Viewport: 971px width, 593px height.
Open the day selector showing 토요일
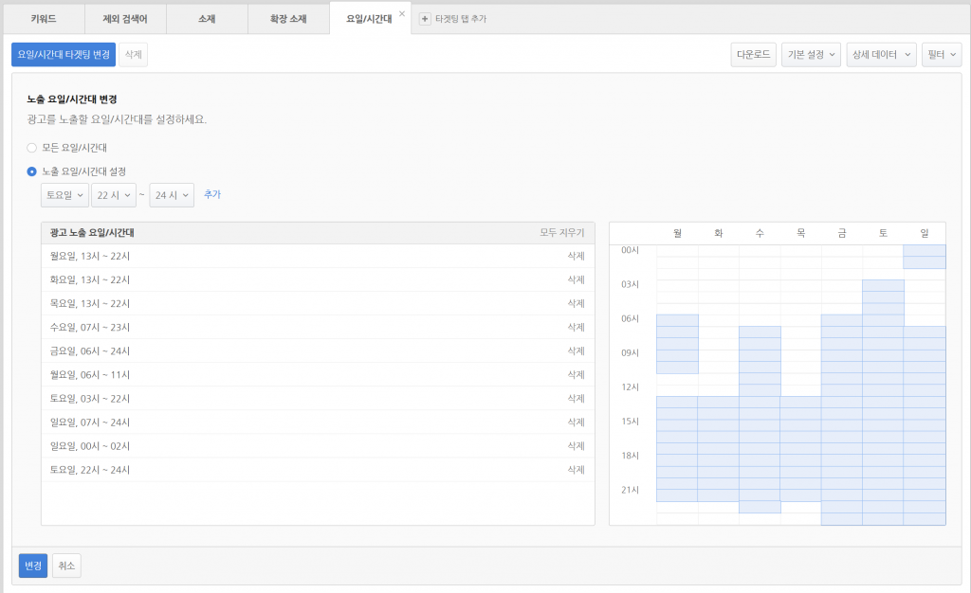[x=64, y=194]
